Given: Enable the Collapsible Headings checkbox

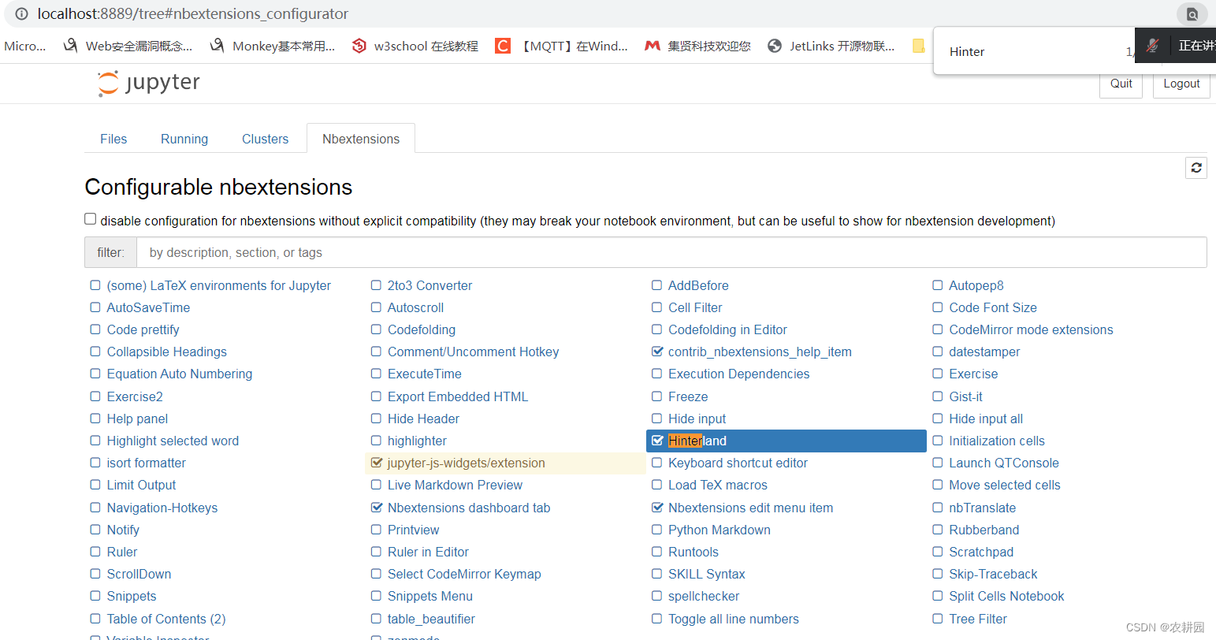Looking at the screenshot, I should pyautogui.click(x=95, y=352).
